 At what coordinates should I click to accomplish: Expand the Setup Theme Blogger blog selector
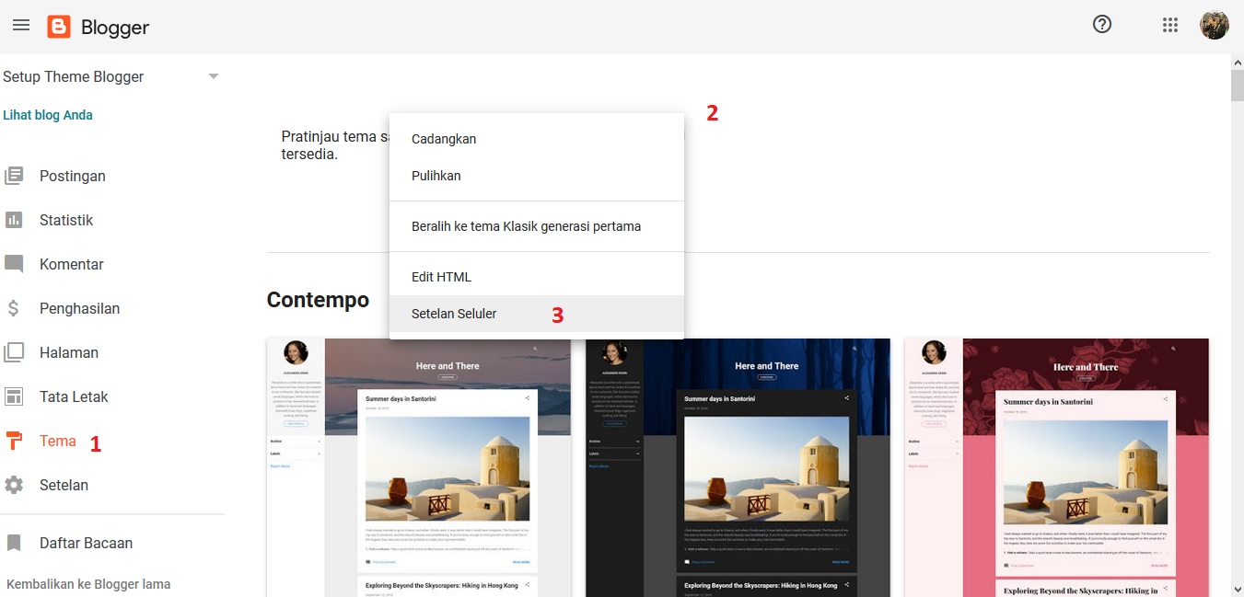(214, 76)
